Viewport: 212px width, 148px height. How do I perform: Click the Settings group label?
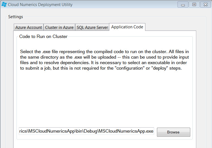coord(15,17)
